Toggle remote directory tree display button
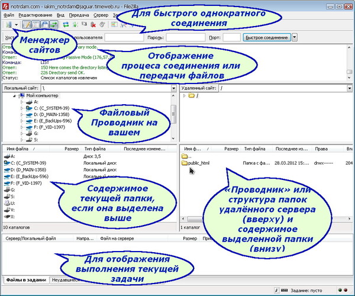 (45, 24)
